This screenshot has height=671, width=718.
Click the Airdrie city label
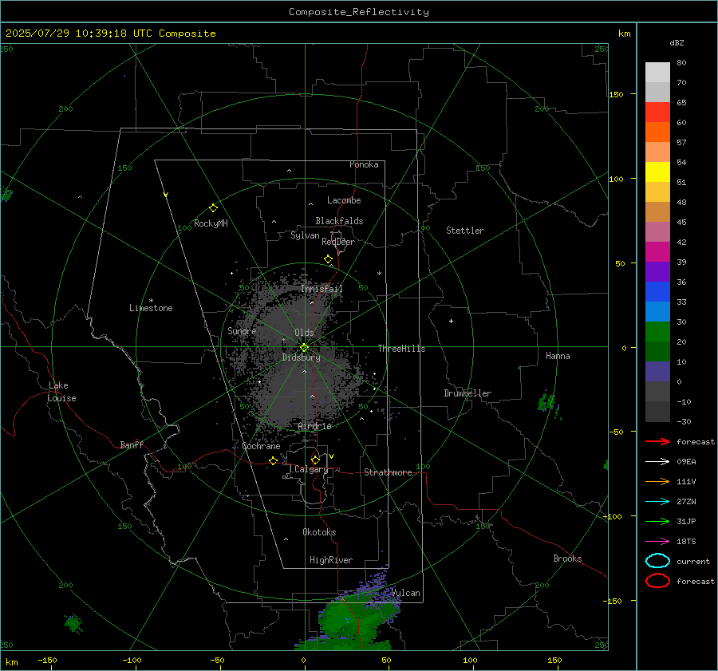coord(314,426)
